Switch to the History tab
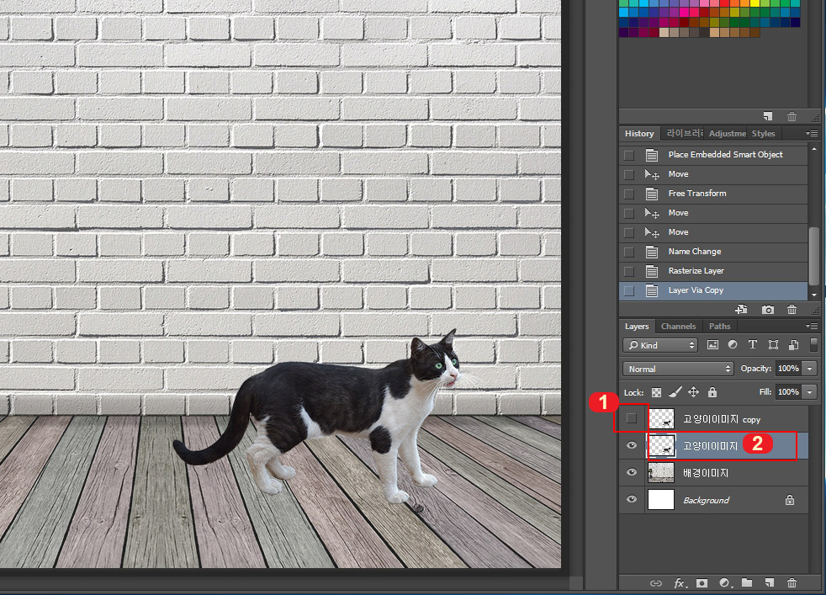This screenshot has width=826, height=595. (639, 133)
